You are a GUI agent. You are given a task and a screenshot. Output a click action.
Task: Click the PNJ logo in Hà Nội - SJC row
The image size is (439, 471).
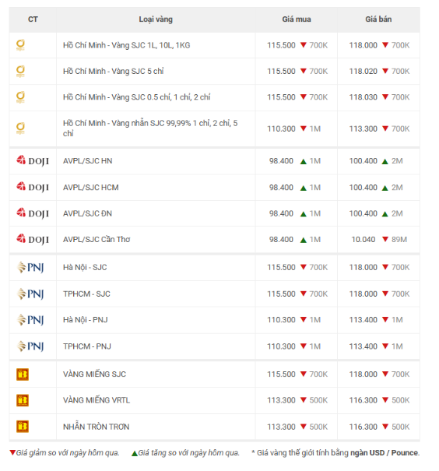[x=30, y=267]
